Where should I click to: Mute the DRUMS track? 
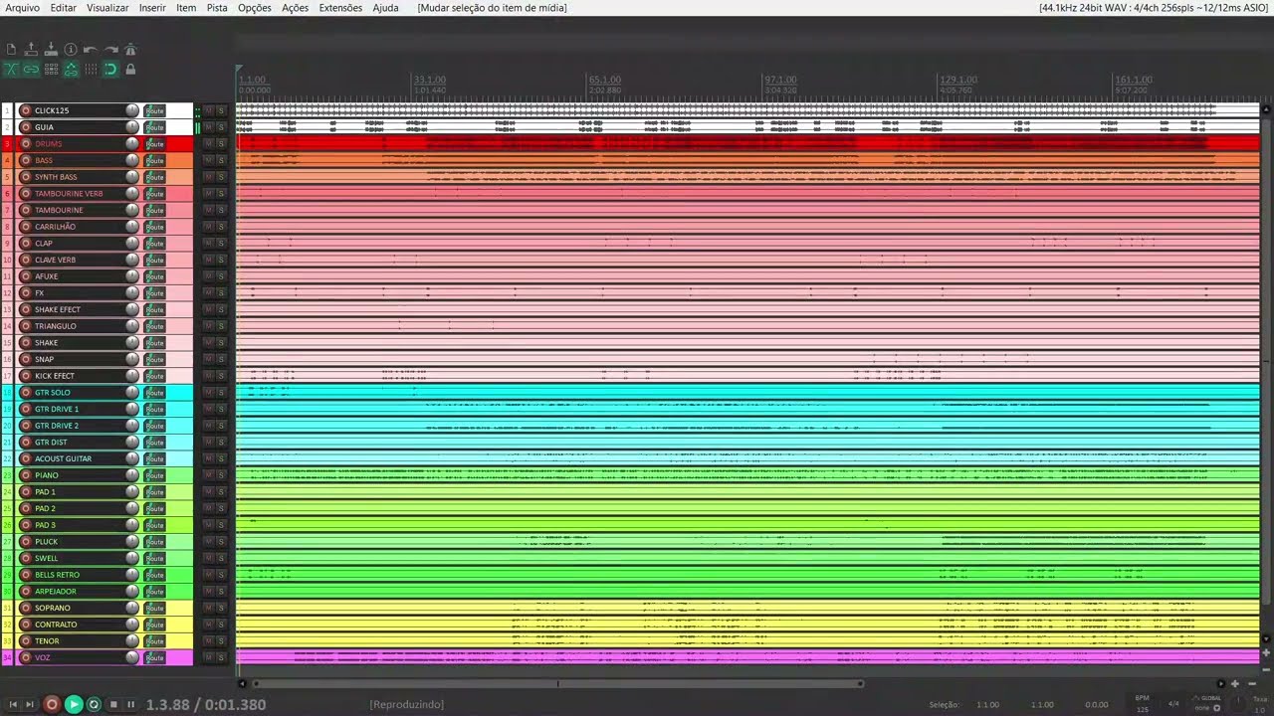(208, 144)
